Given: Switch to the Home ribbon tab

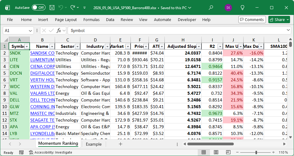Looking at the screenshot, I should pyautogui.click(x=26, y=19).
